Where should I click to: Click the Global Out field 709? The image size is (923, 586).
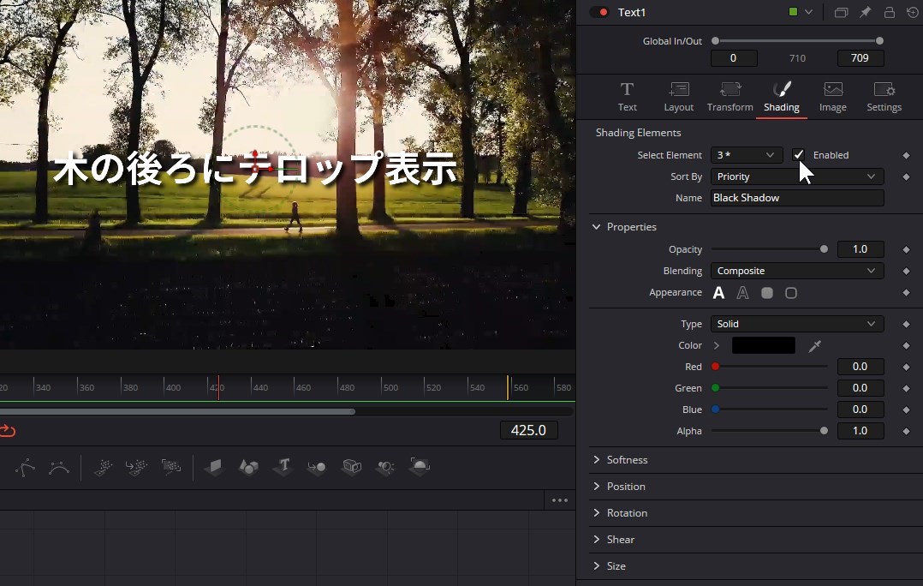[860, 58]
